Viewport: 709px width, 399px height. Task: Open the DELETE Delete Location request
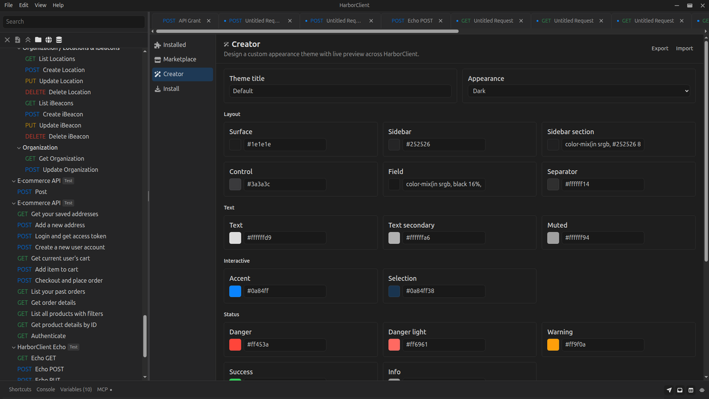58,92
